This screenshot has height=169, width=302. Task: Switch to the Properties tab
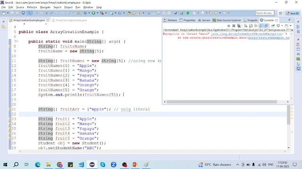pos(187,20)
